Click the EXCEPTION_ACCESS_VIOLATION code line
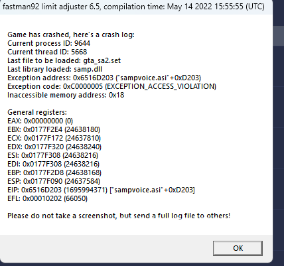 [x=111, y=86]
